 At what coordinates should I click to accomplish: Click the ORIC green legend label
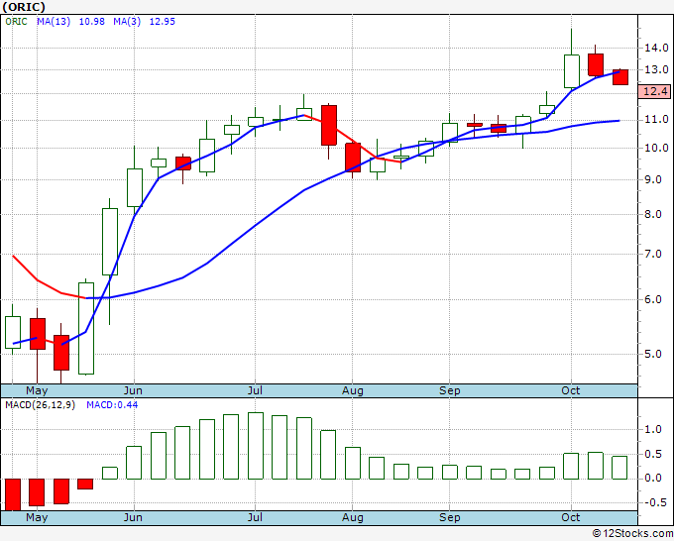[16, 22]
